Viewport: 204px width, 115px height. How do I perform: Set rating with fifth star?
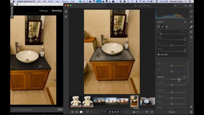[x=121, y=112]
